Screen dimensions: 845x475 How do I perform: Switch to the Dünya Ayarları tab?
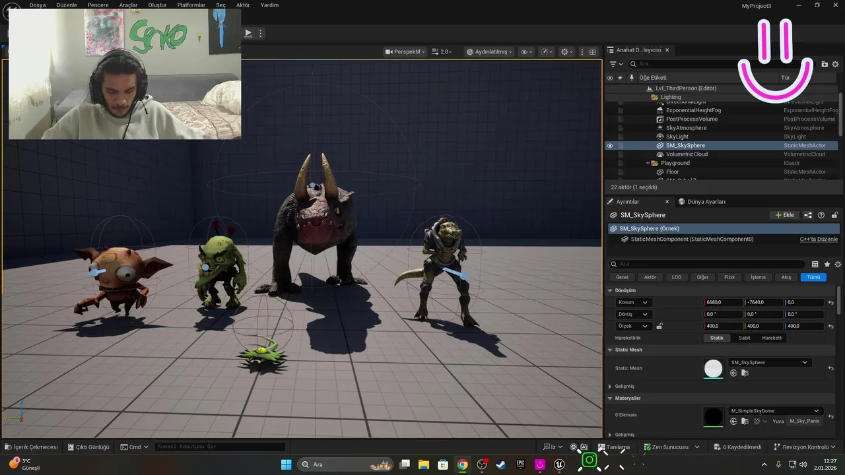pyautogui.click(x=702, y=202)
